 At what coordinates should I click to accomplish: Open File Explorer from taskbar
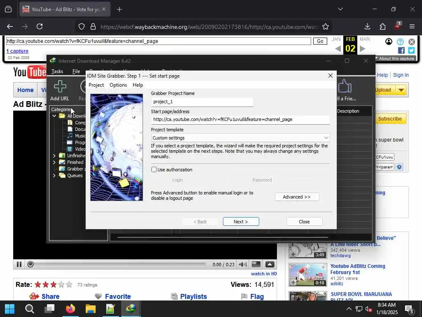click(91, 309)
